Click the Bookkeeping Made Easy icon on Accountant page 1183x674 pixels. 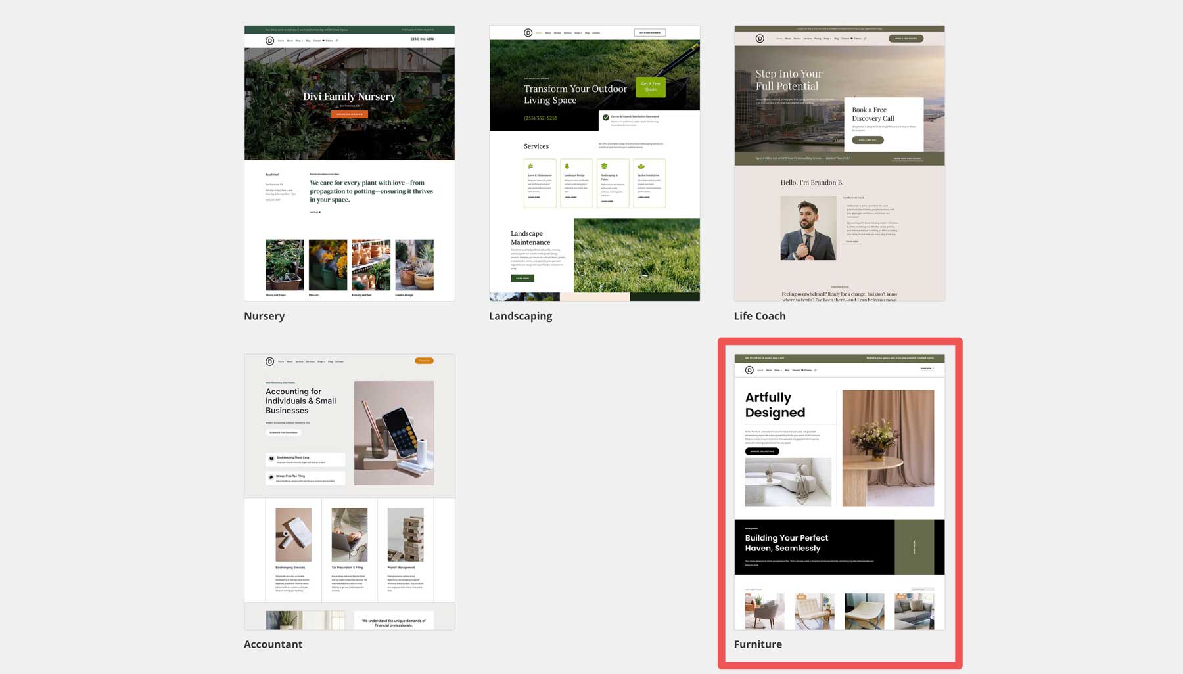271,459
